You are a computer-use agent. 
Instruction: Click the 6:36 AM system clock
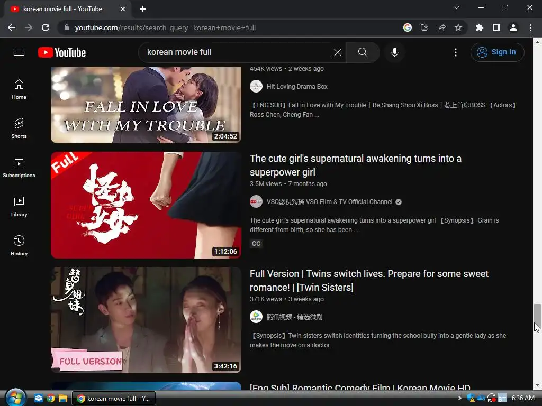(523, 398)
